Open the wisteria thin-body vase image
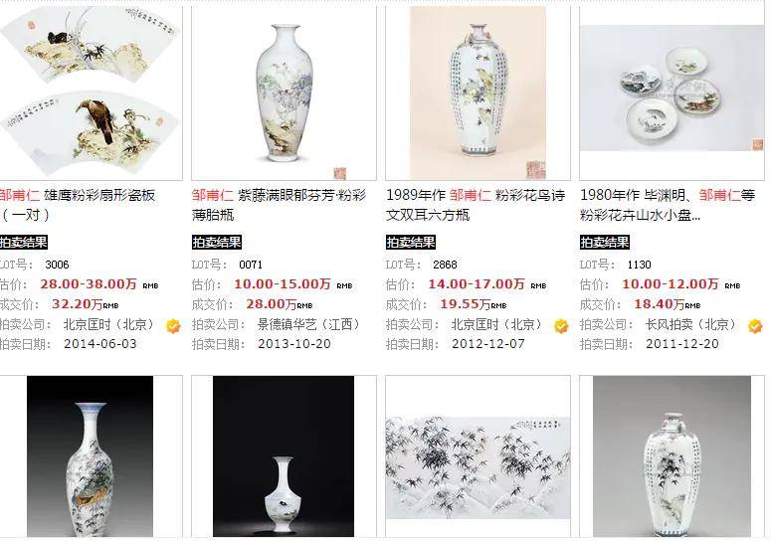The width and height of the screenshot is (771, 541). point(284,91)
